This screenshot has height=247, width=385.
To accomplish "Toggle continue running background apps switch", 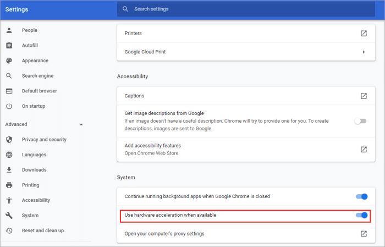I will click(361, 196).
